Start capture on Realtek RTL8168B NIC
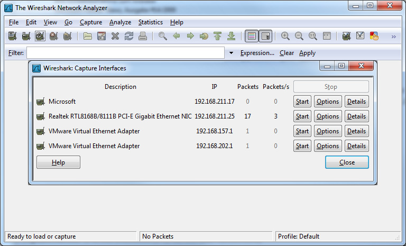 (302, 116)
